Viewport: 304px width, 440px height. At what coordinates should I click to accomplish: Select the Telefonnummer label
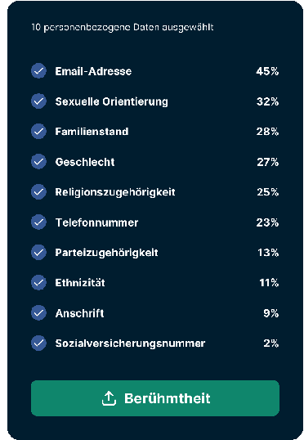point(96,222)
